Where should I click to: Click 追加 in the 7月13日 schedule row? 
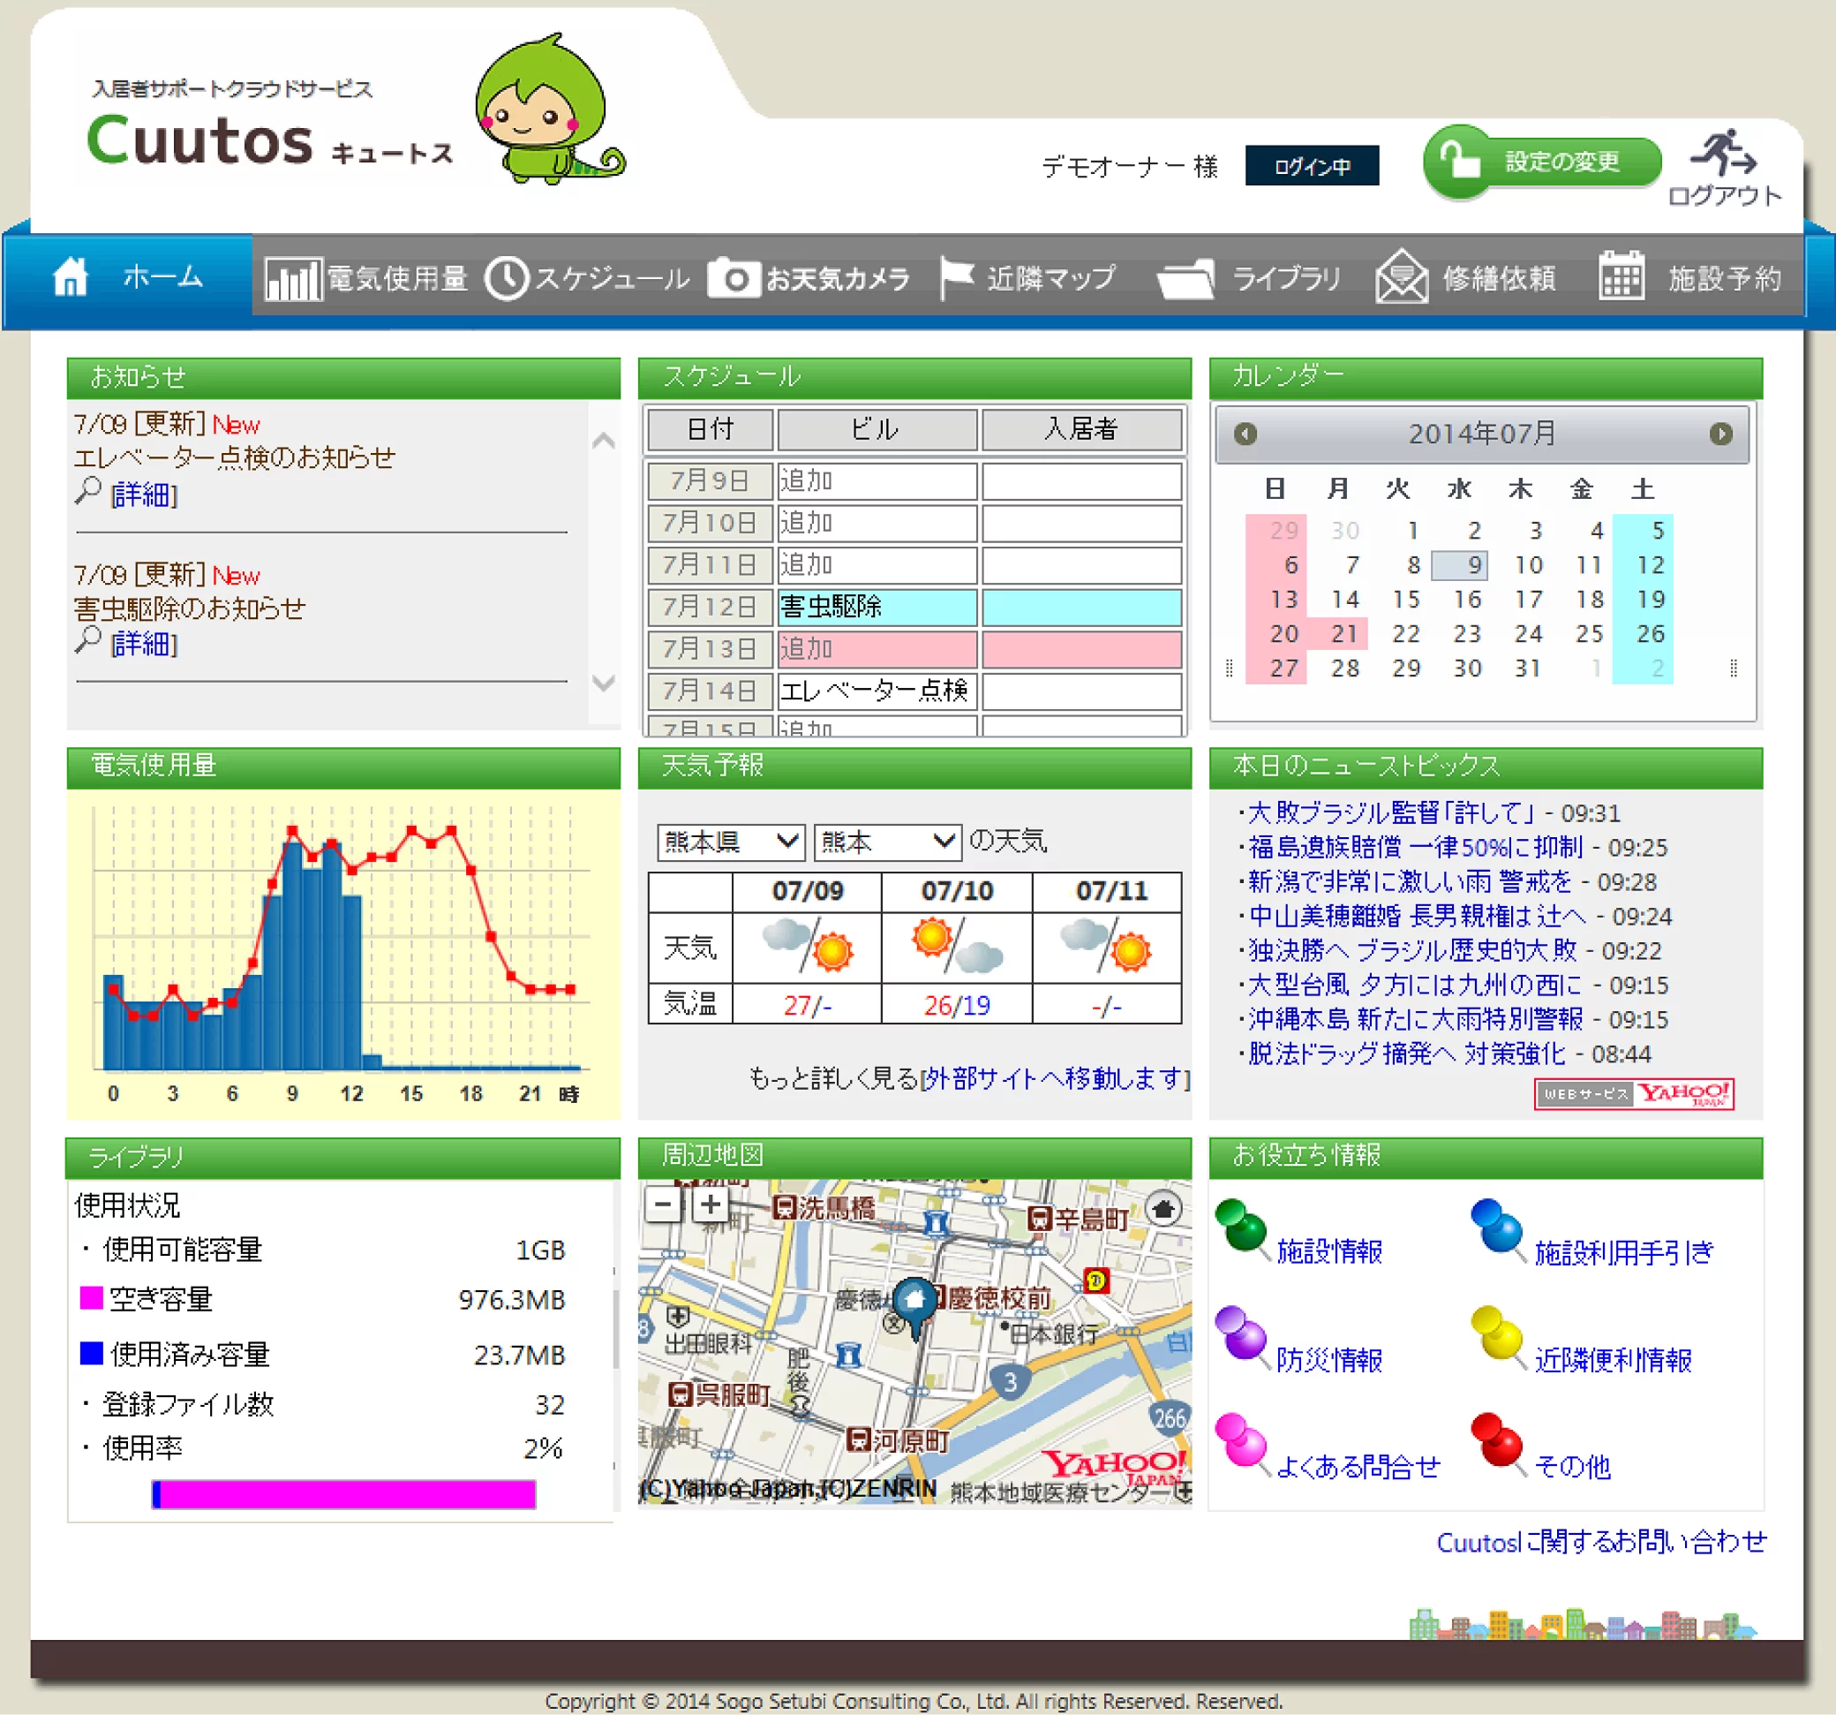click(806, 647)
